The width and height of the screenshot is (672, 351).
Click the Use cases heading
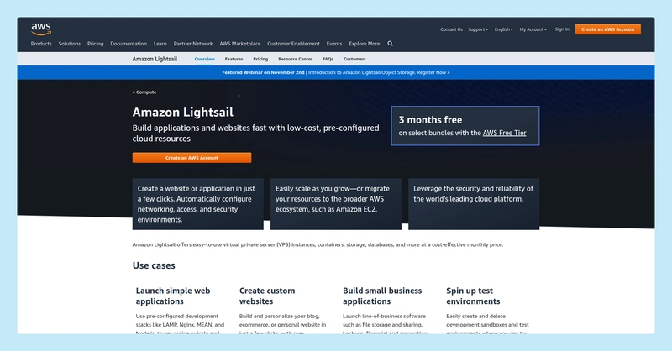154,265
